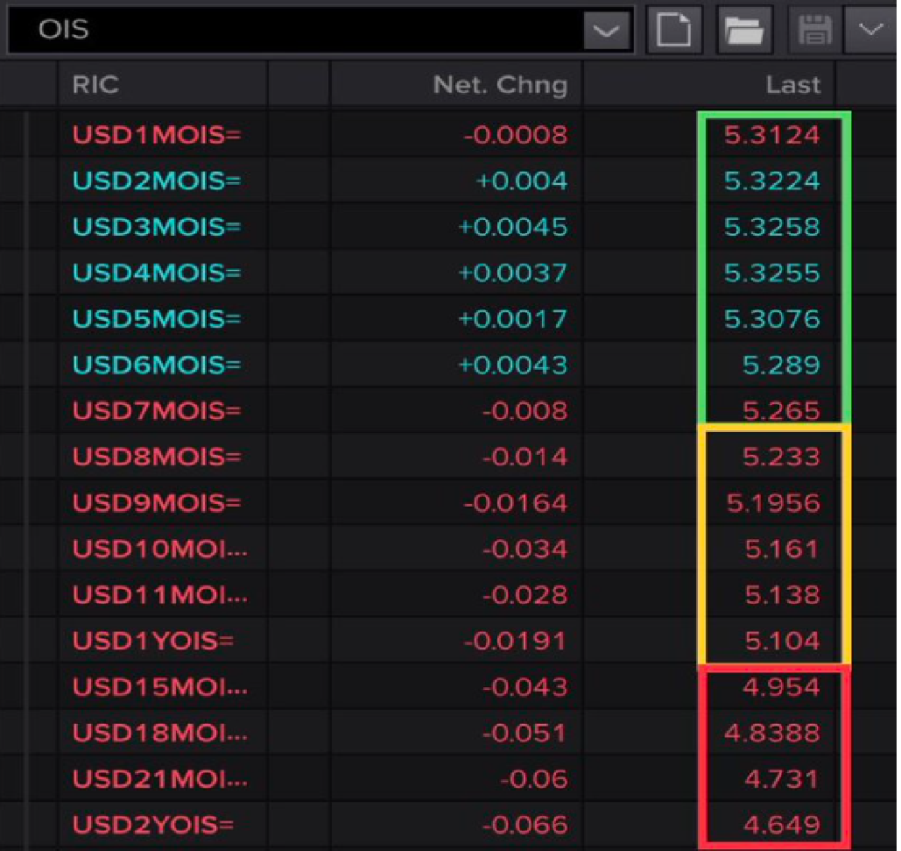Select the USD1YOIS= row
Screen dimensions: 901x851
tap(448, 642)
